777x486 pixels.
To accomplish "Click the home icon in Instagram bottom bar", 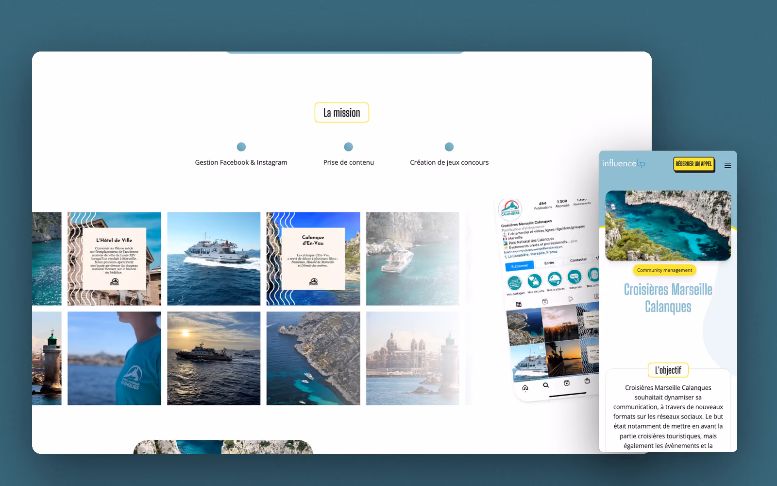I will [x=525, y=388].
